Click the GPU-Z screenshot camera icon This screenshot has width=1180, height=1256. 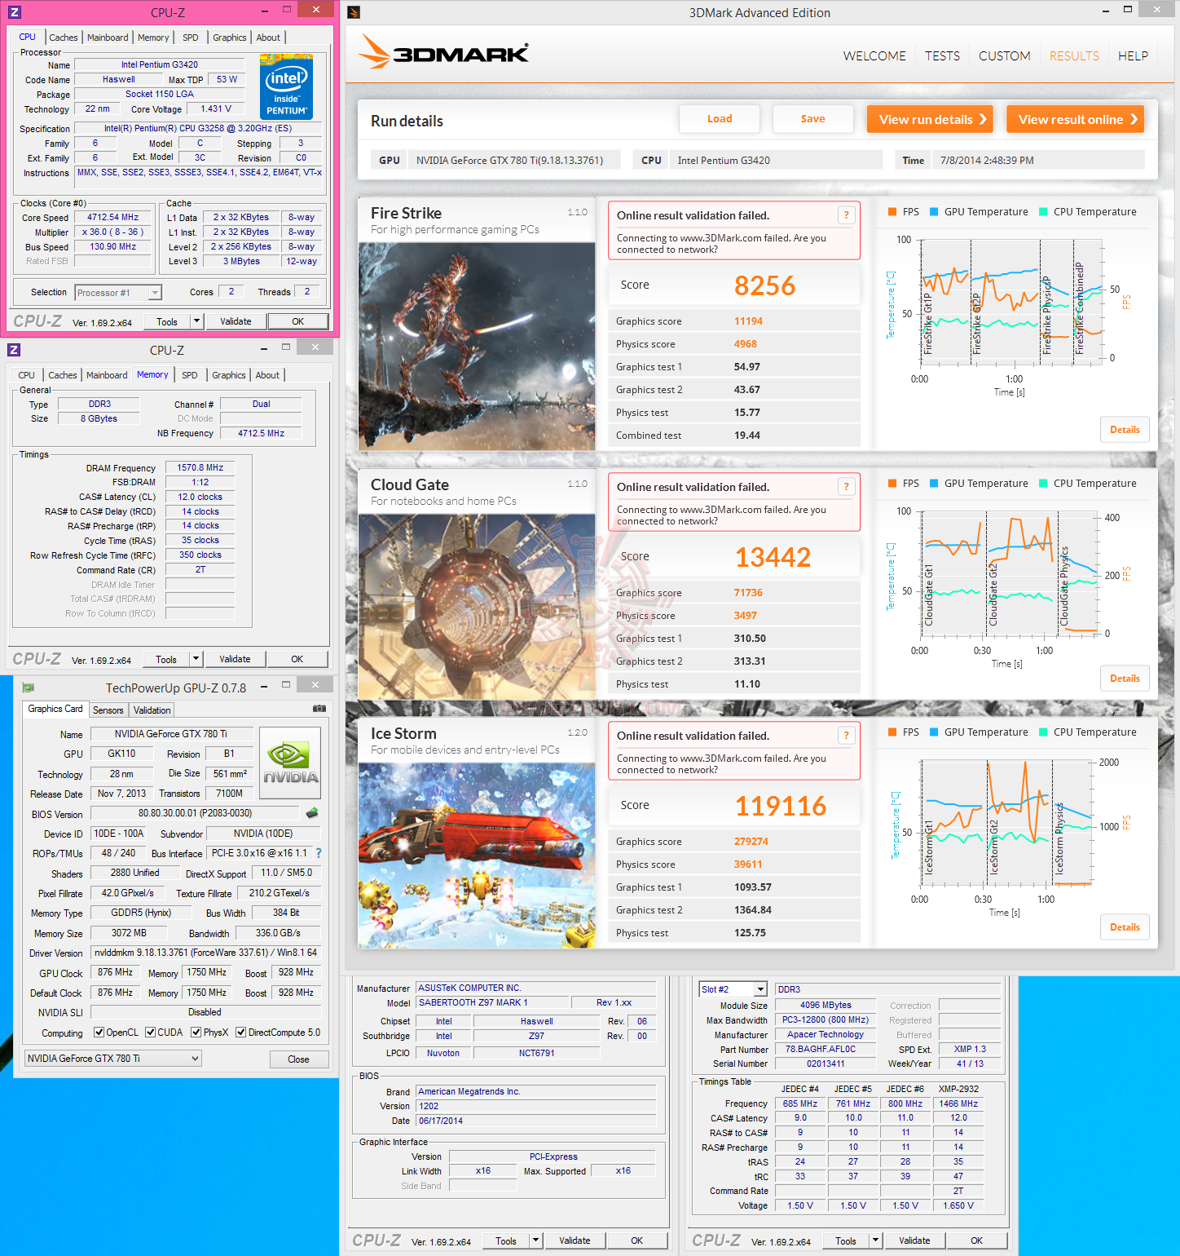coord(319,709)
